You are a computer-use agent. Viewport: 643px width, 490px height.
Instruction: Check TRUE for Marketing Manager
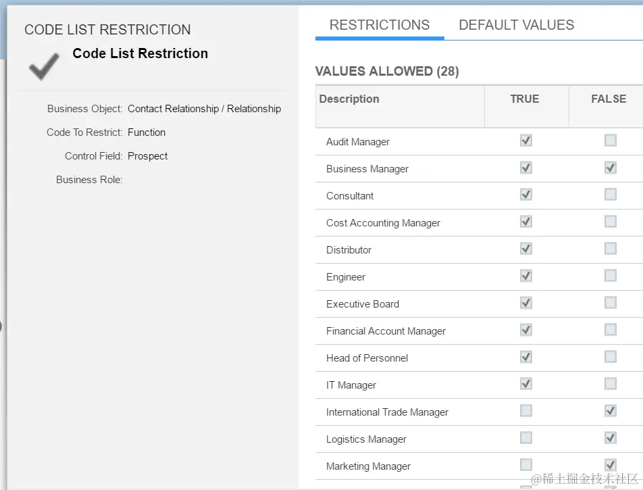click(x=526, y=465)
